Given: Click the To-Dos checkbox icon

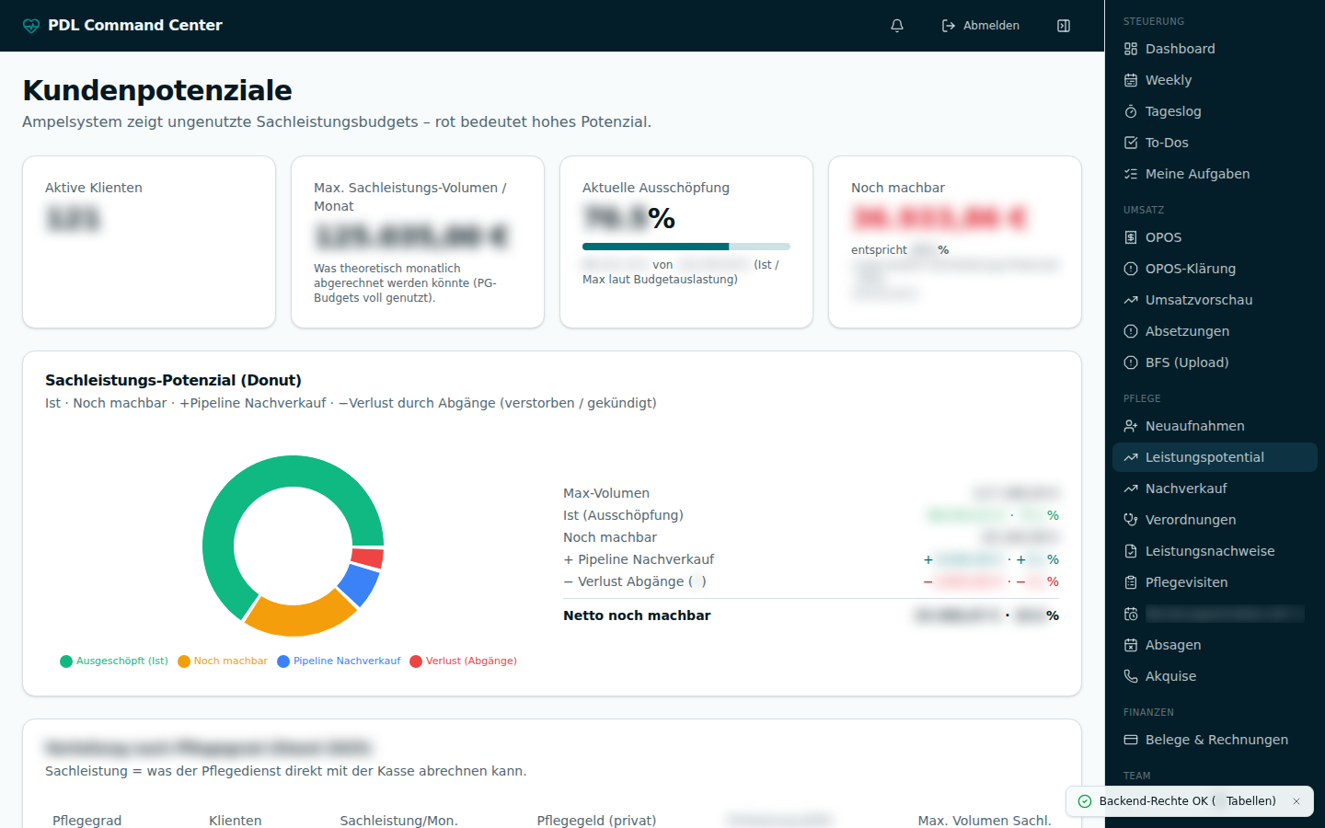Looking at the screenshot, I should 1131,143.
